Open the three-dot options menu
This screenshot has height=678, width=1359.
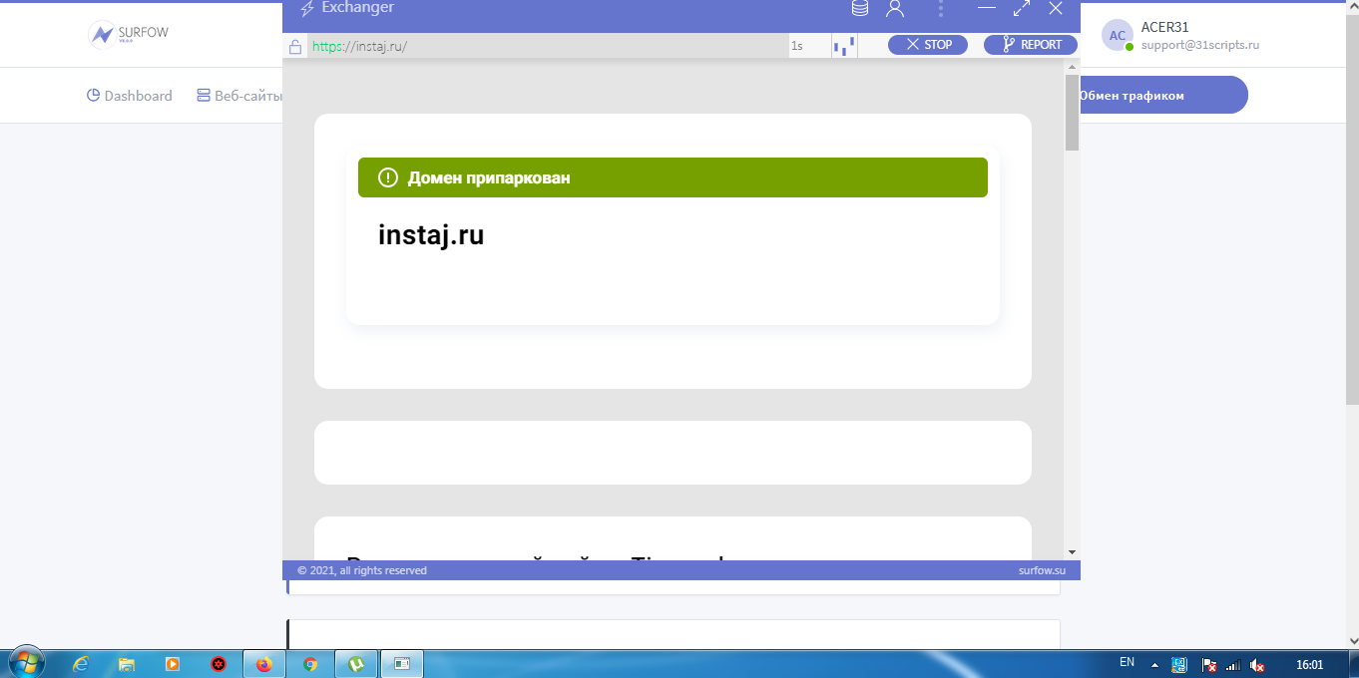tap(941, 9)
